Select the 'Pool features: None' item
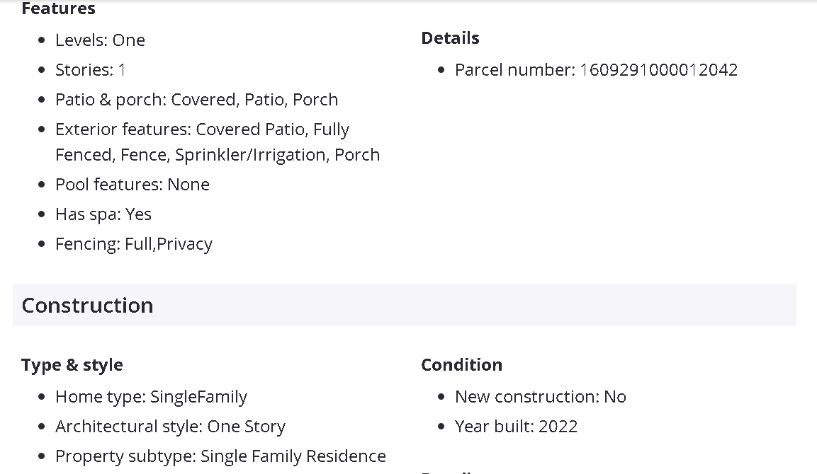Screen dimensions: 817x474 pyautogui.click(x=133, y=185)
